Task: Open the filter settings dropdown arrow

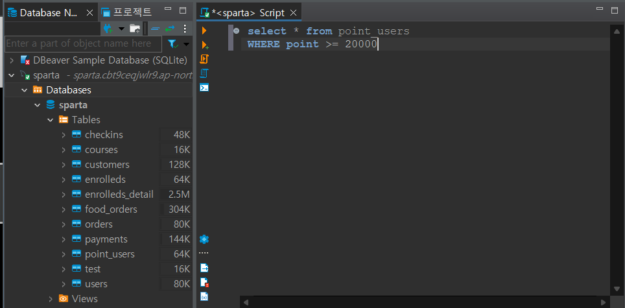Action: click(186, 44)
